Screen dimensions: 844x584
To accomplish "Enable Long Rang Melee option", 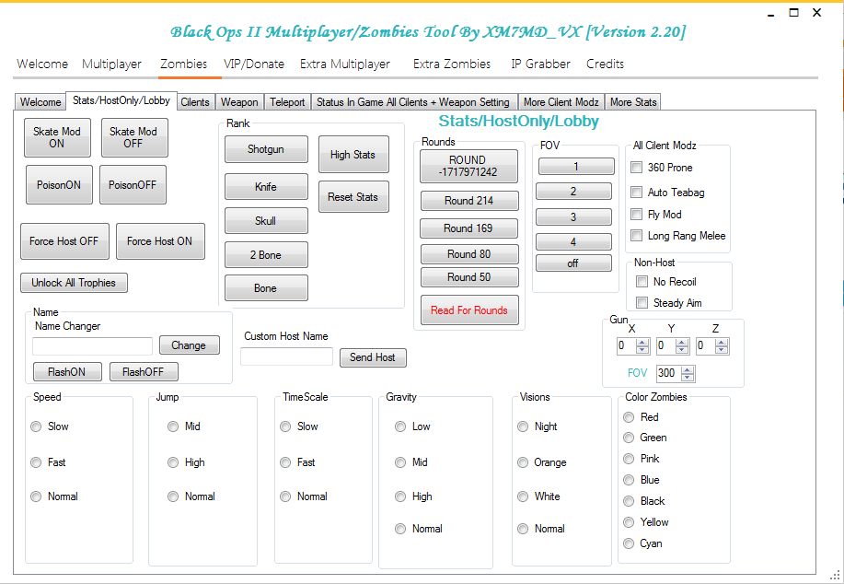I will pyautogui.click(x=636, y=236).
